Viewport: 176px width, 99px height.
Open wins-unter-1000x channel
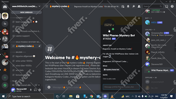(26, 61)
